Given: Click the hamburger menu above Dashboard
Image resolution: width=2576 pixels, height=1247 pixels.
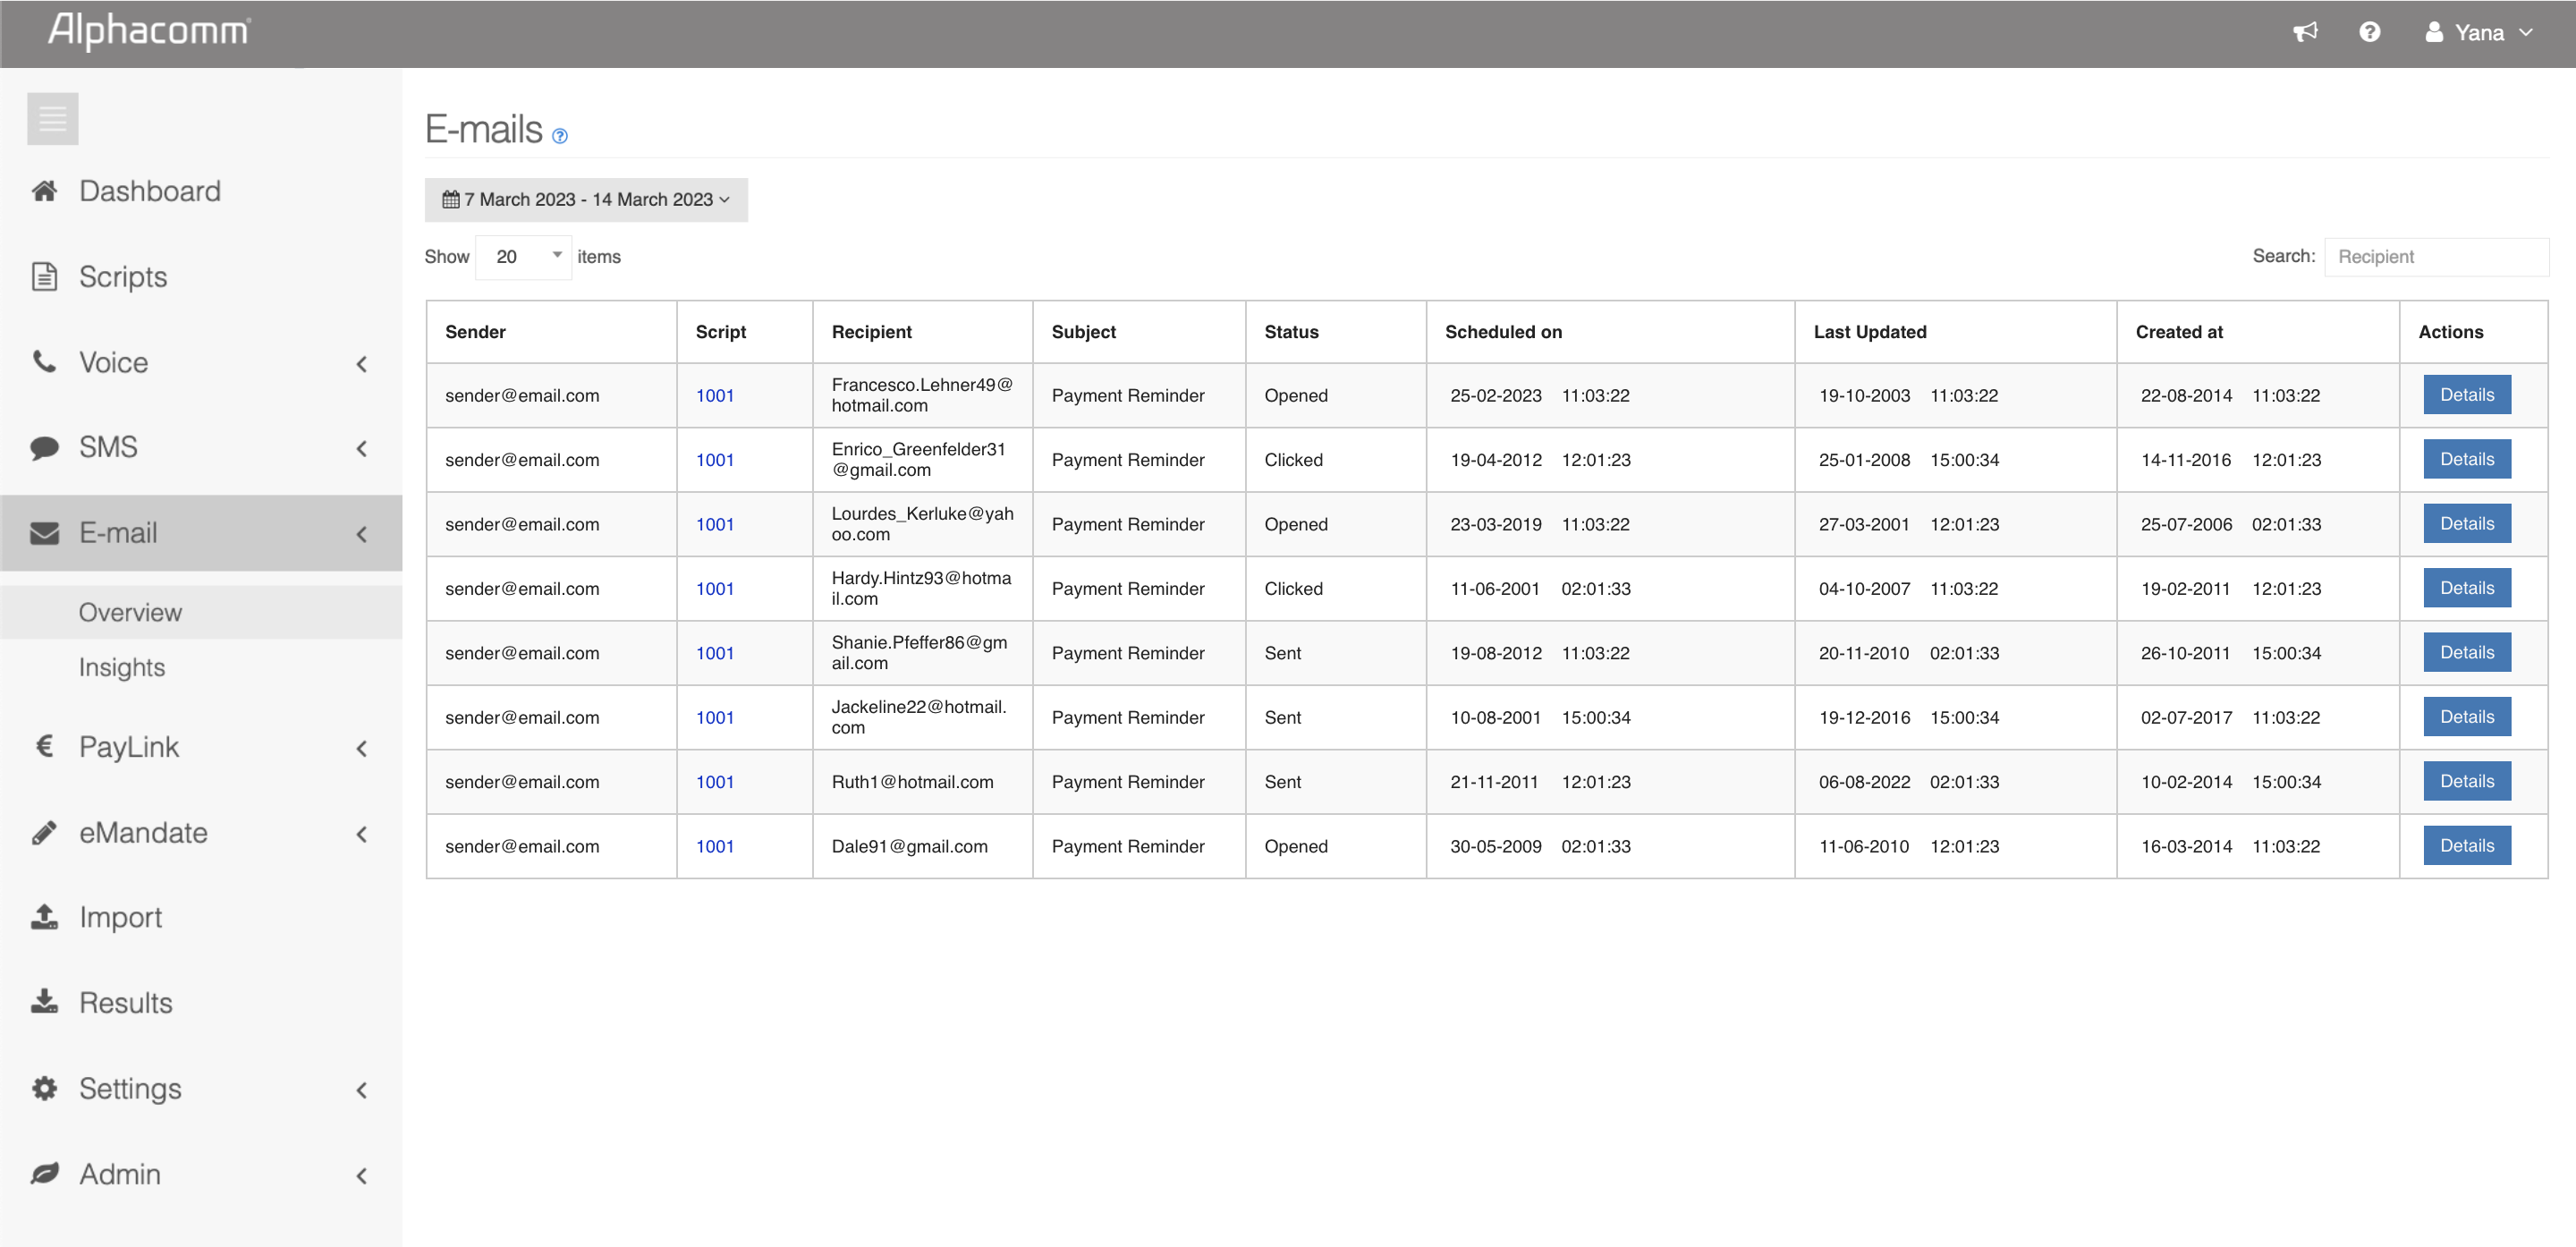Looking at the screenshot, I should coord(52,118).
